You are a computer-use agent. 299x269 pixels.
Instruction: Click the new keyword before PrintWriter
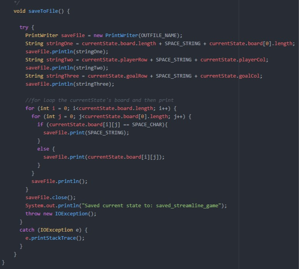click(x=98, y=36)
